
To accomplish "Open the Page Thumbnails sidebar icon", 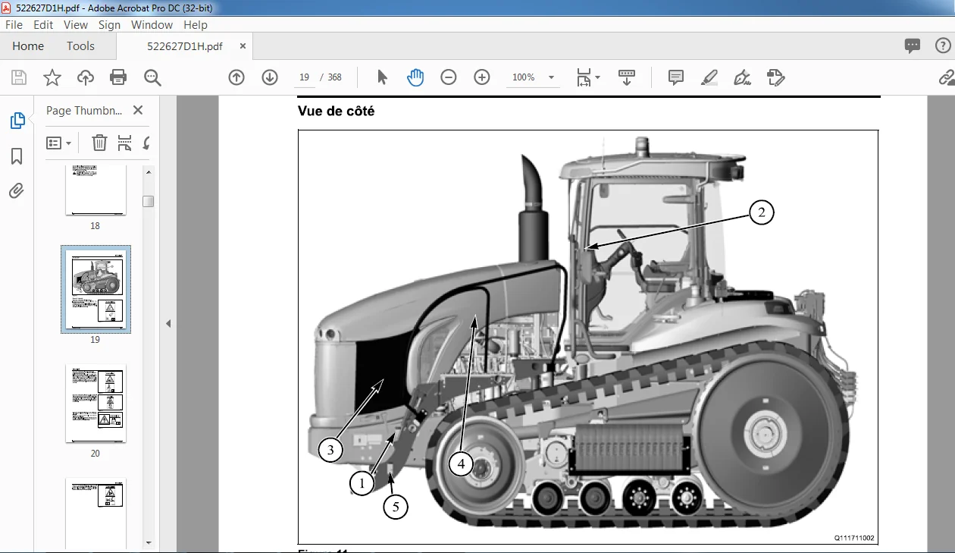I will click(17, 120).
